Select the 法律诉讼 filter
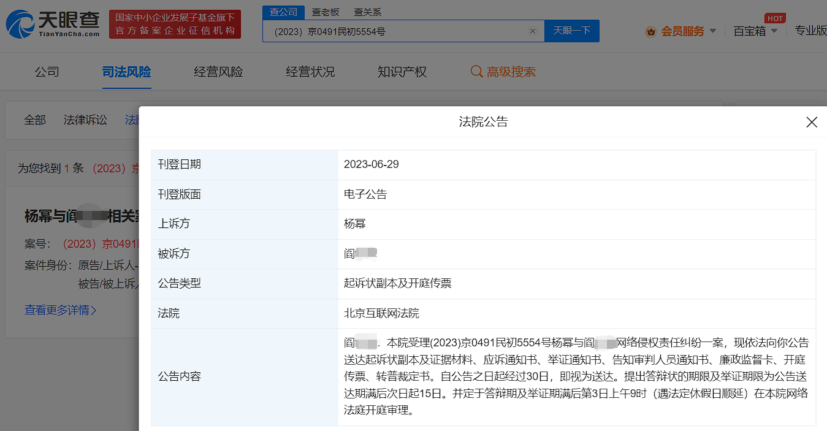Image resolution: width=827 pixels, height=431 pixels. tap(85, 120)
